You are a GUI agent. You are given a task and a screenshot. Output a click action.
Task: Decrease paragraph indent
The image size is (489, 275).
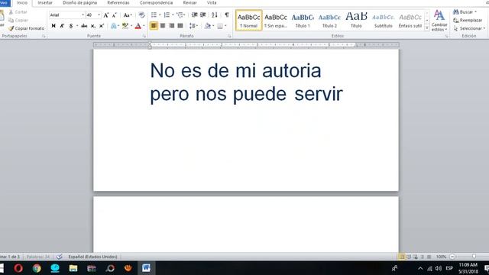(194, 15)
